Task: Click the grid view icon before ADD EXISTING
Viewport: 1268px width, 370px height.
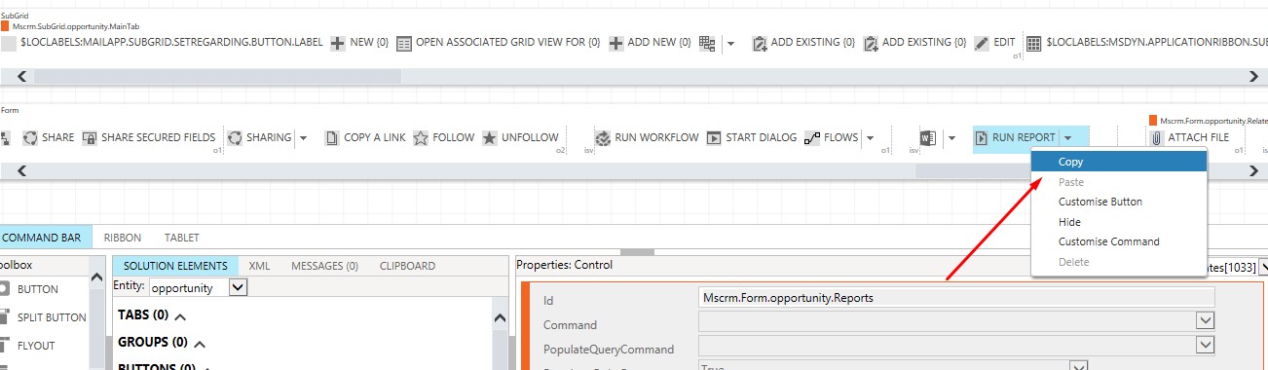Action: point(708,43)
